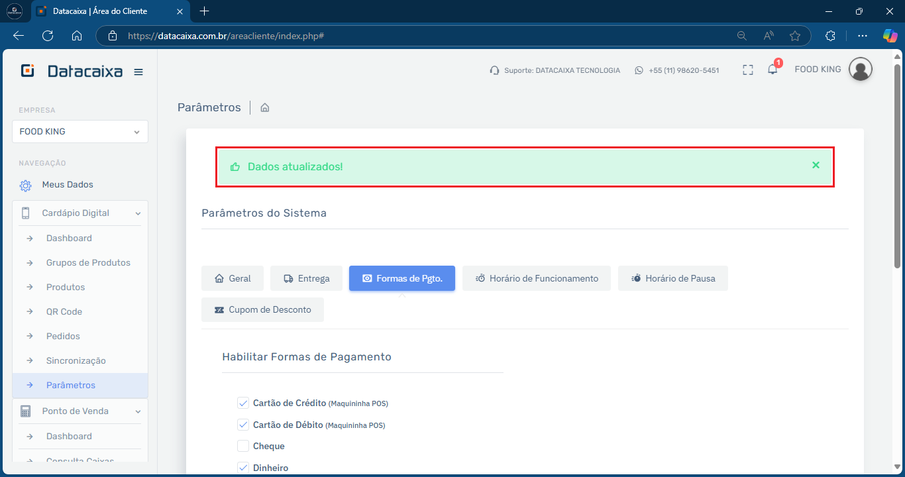This screenshot has width=905, height=477.
Task: Open the FOOD KING company dropdown
Action: point(80,132)
